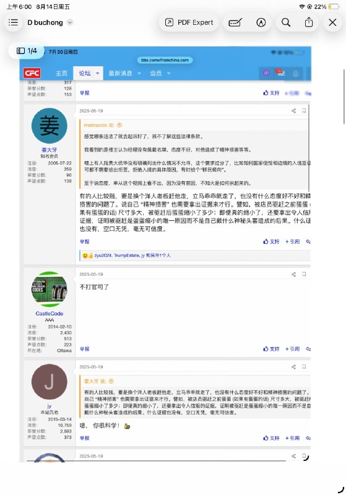The height and width of the screenshot is (495, 346).
Task: Click +引用 on CastleCode's post
Action: coord(292,349)
